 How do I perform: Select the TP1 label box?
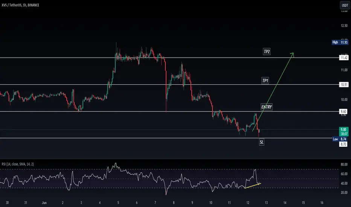tap(265, 81)
